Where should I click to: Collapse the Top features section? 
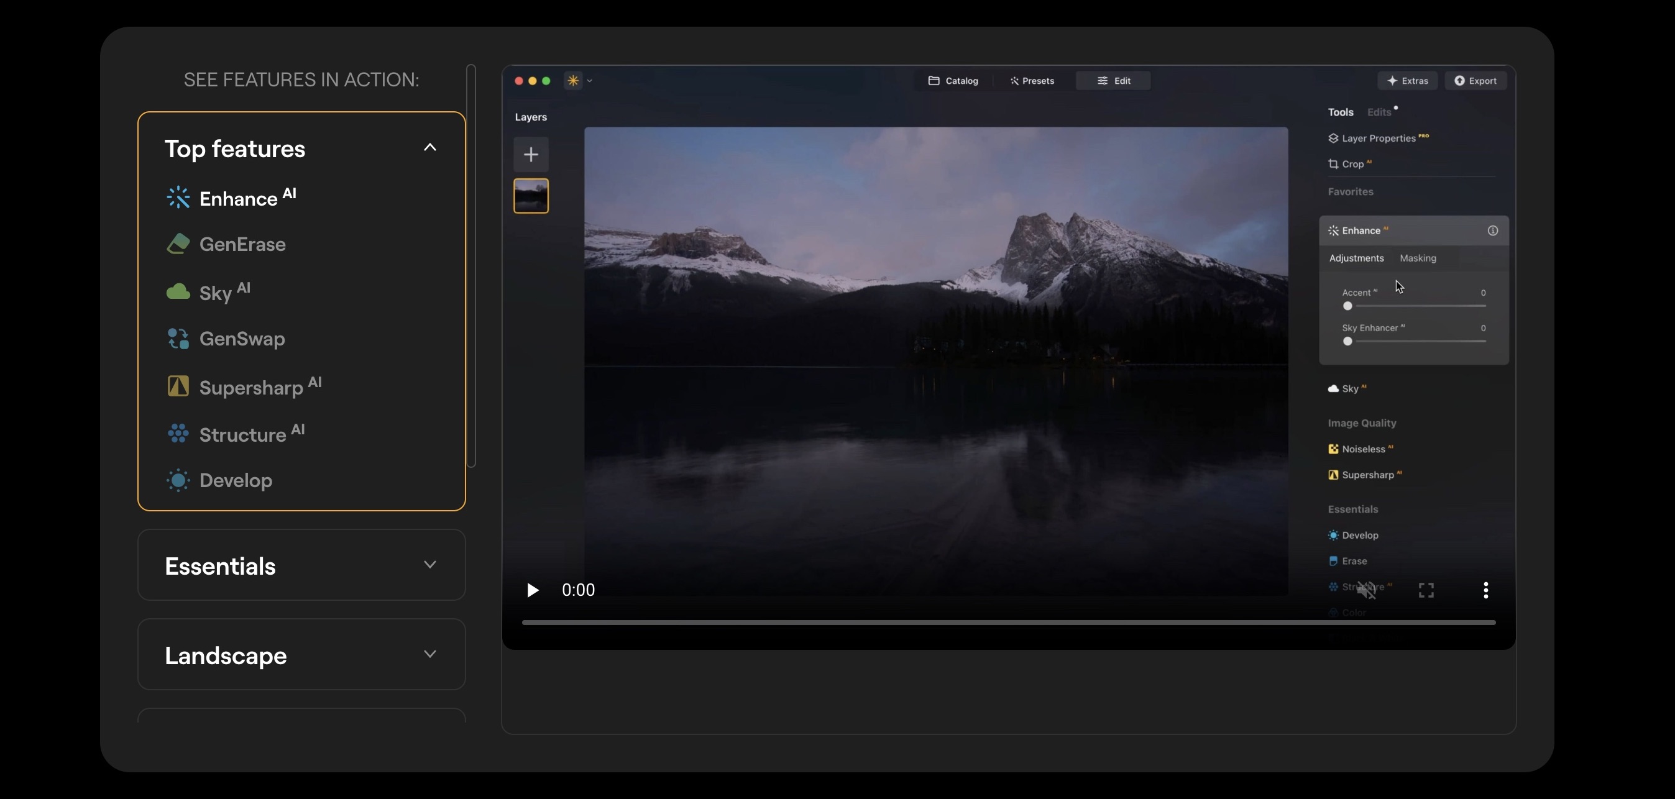(430, 148)
